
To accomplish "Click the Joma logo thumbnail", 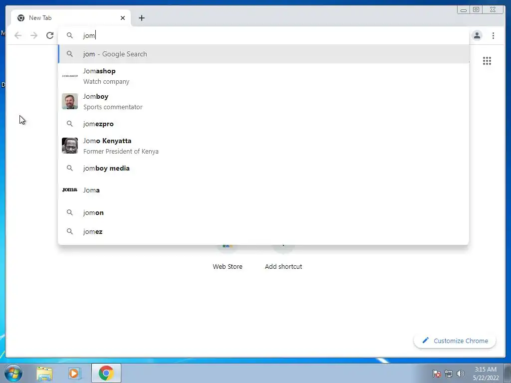I will click(x=70, y=190).
